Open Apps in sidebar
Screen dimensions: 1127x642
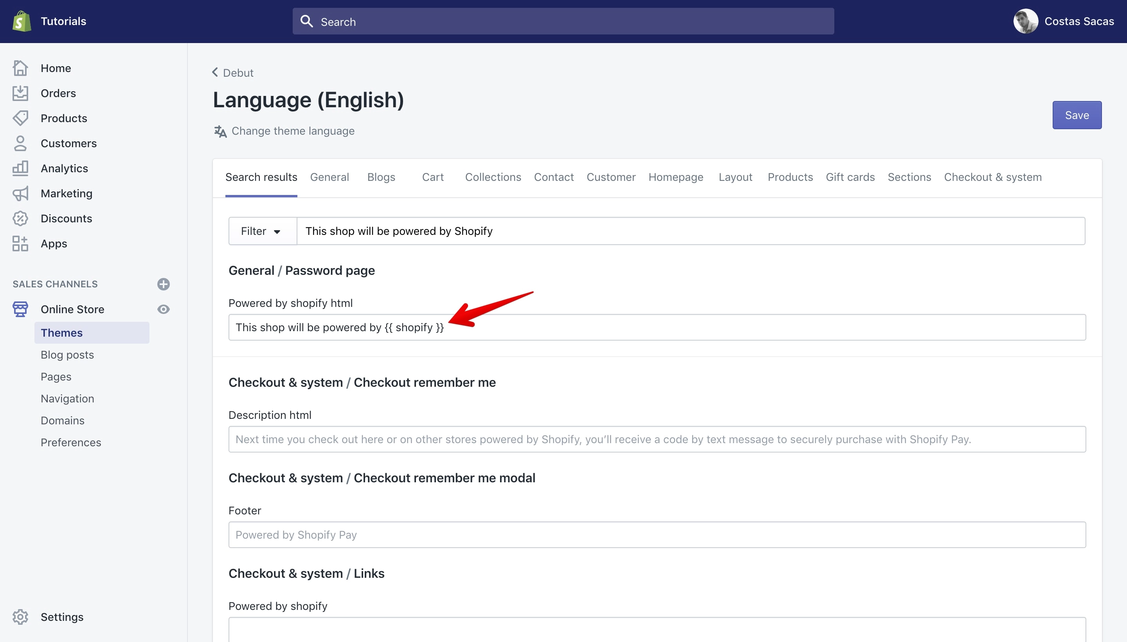(x=54, y=243)
